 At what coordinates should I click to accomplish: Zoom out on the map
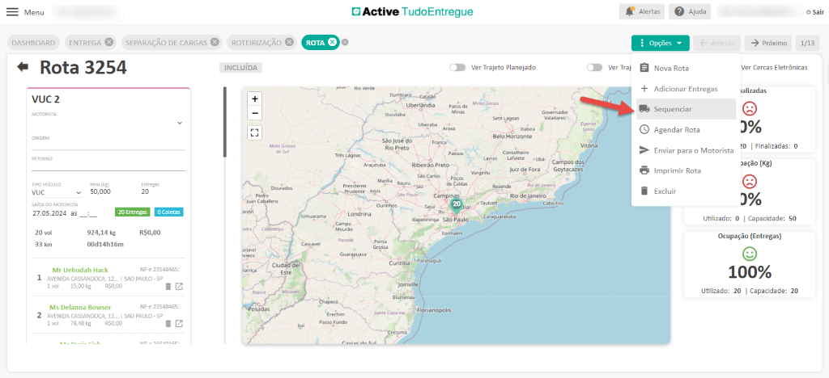tap(255, 112)
